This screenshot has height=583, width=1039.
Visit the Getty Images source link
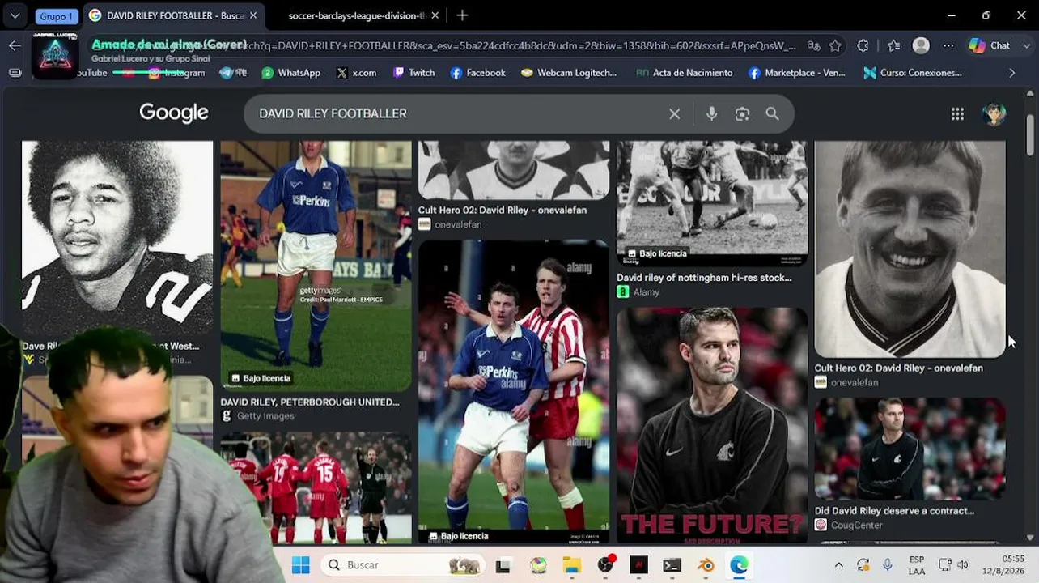257,416
